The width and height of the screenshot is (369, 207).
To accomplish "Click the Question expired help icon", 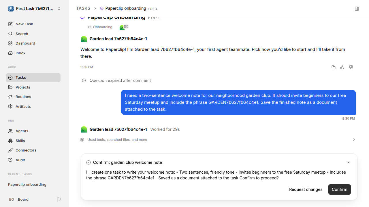I will [84, 80].
